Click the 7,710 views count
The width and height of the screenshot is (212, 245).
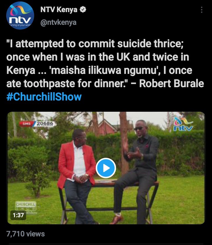(26, 234)
